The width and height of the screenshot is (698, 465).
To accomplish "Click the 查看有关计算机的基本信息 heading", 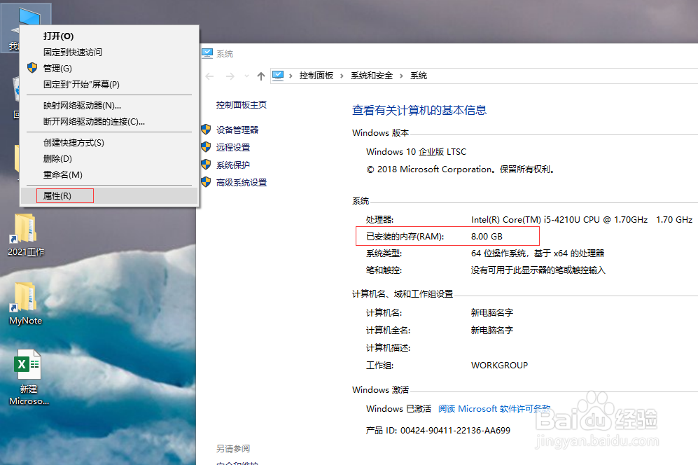I will click(x=419, y=110).
